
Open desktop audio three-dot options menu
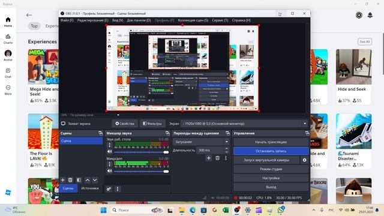click(109, 145)
